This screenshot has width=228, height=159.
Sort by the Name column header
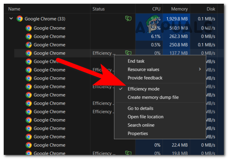(14, 9)
